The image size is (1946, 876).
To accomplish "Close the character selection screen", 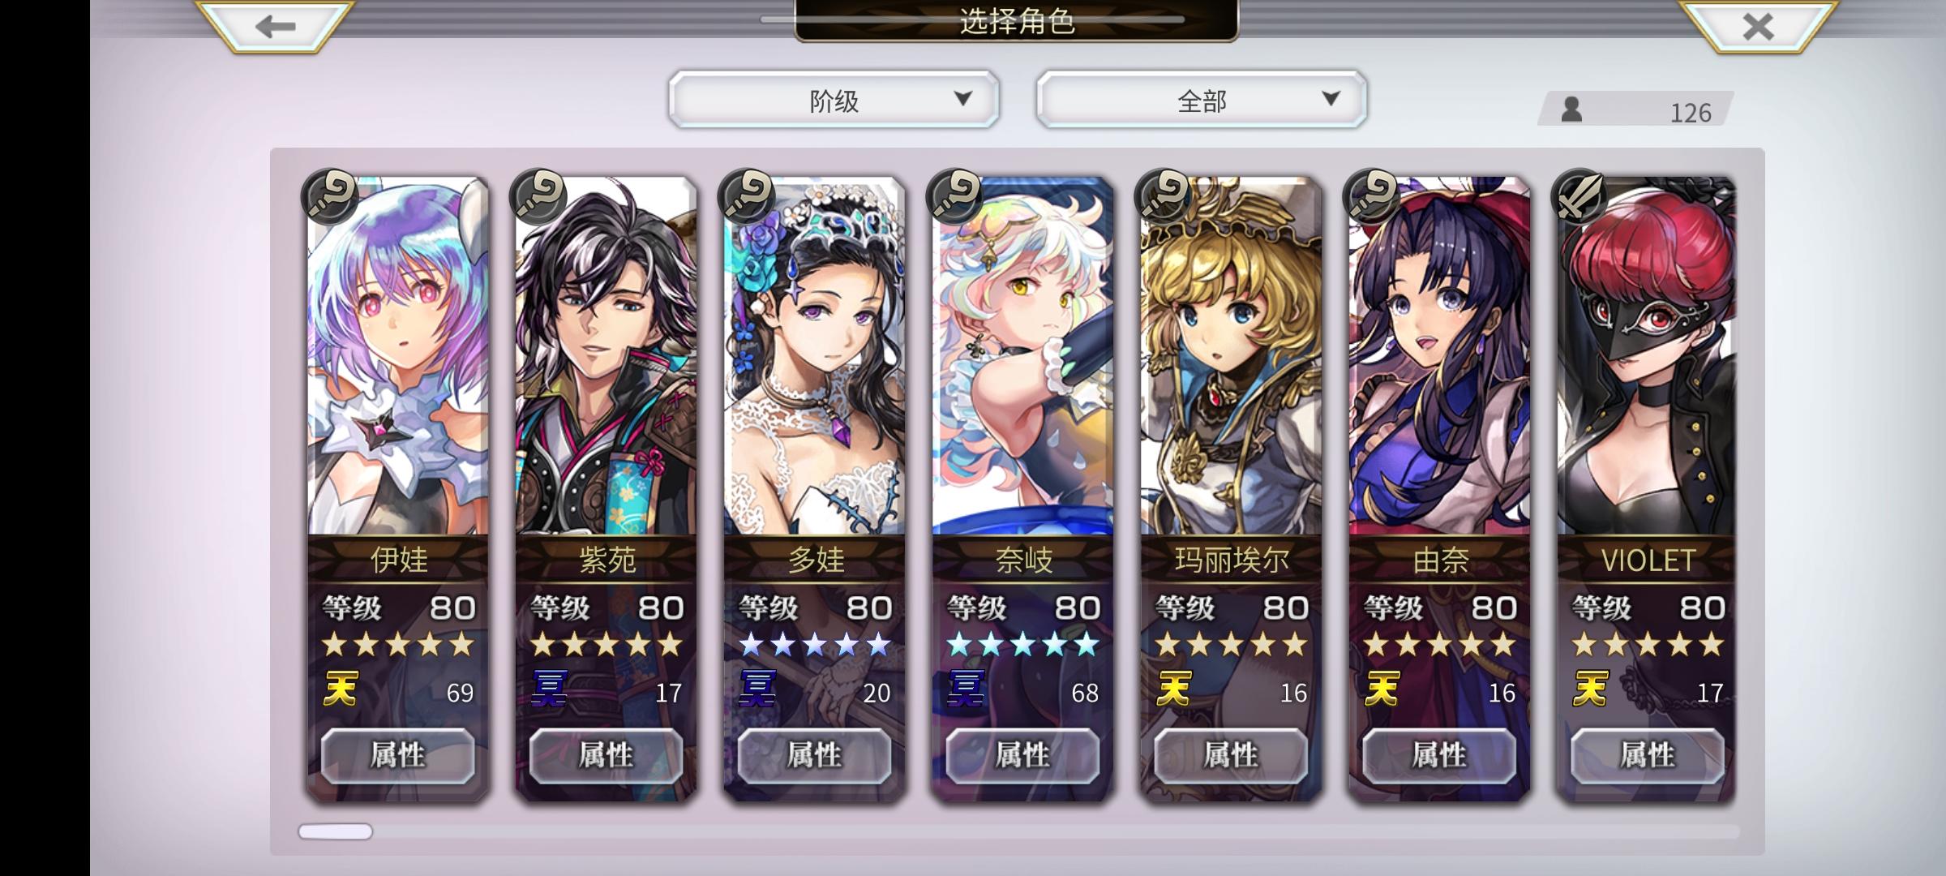I will 1758,26.
